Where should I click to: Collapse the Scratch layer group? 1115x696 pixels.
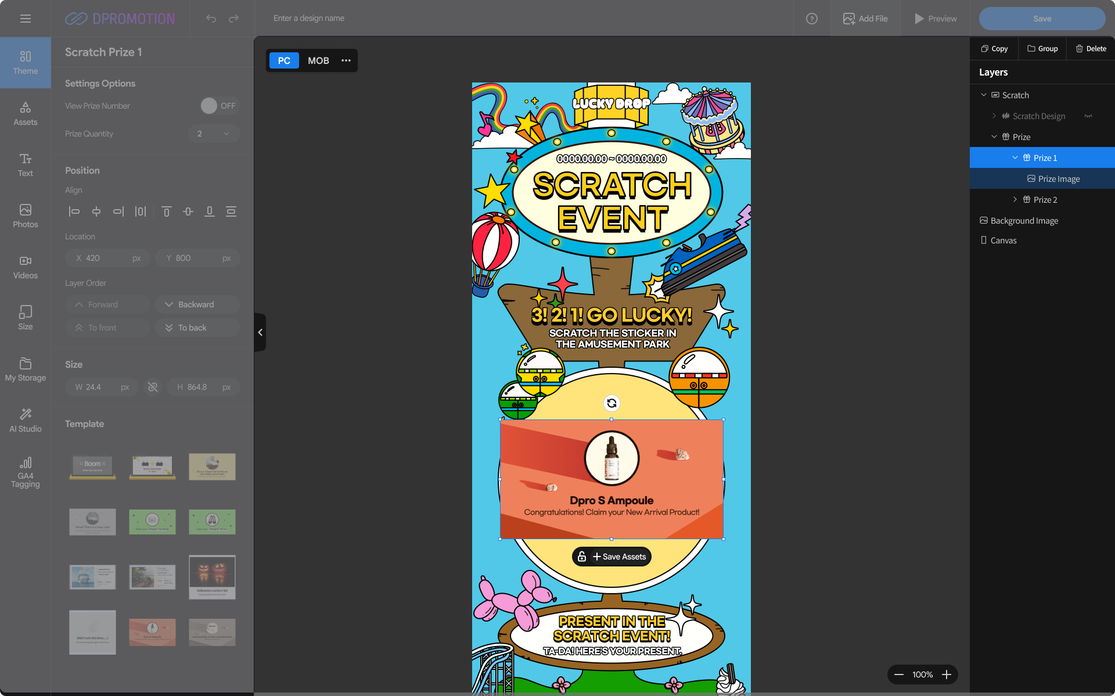(x=983, y=95)
